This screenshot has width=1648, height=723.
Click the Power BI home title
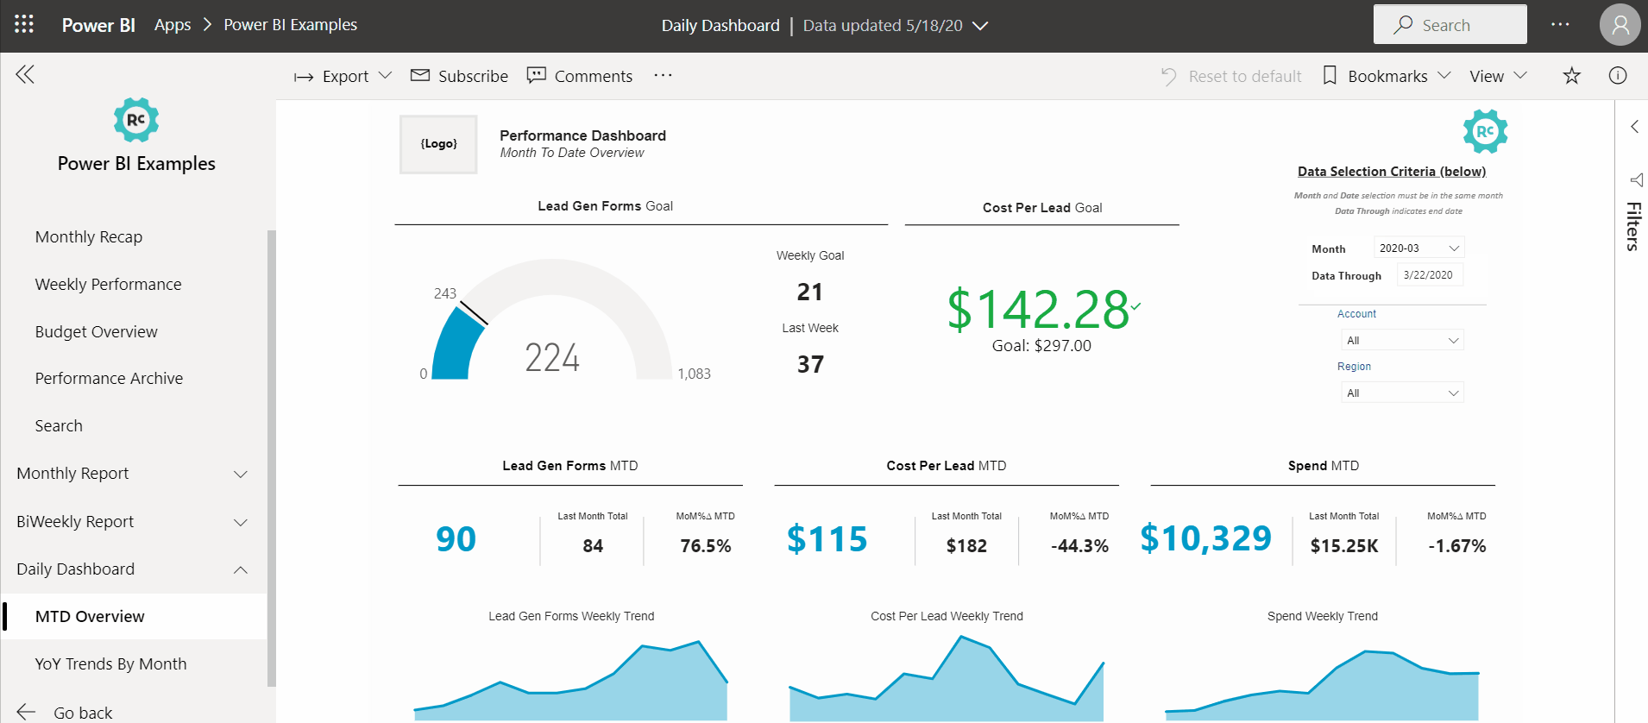tap(98, 25)
